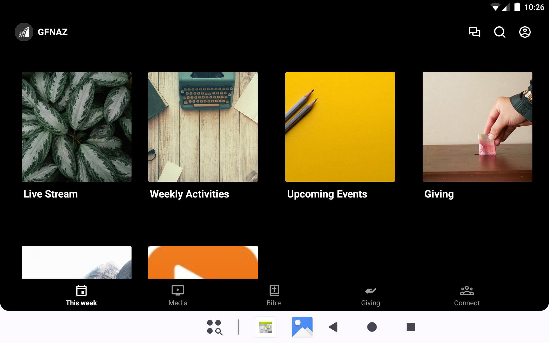The height and width of the screenshot is (343, 549).
Task: Open the Live Stream leaf thumbnail
Action: (77, 127)
